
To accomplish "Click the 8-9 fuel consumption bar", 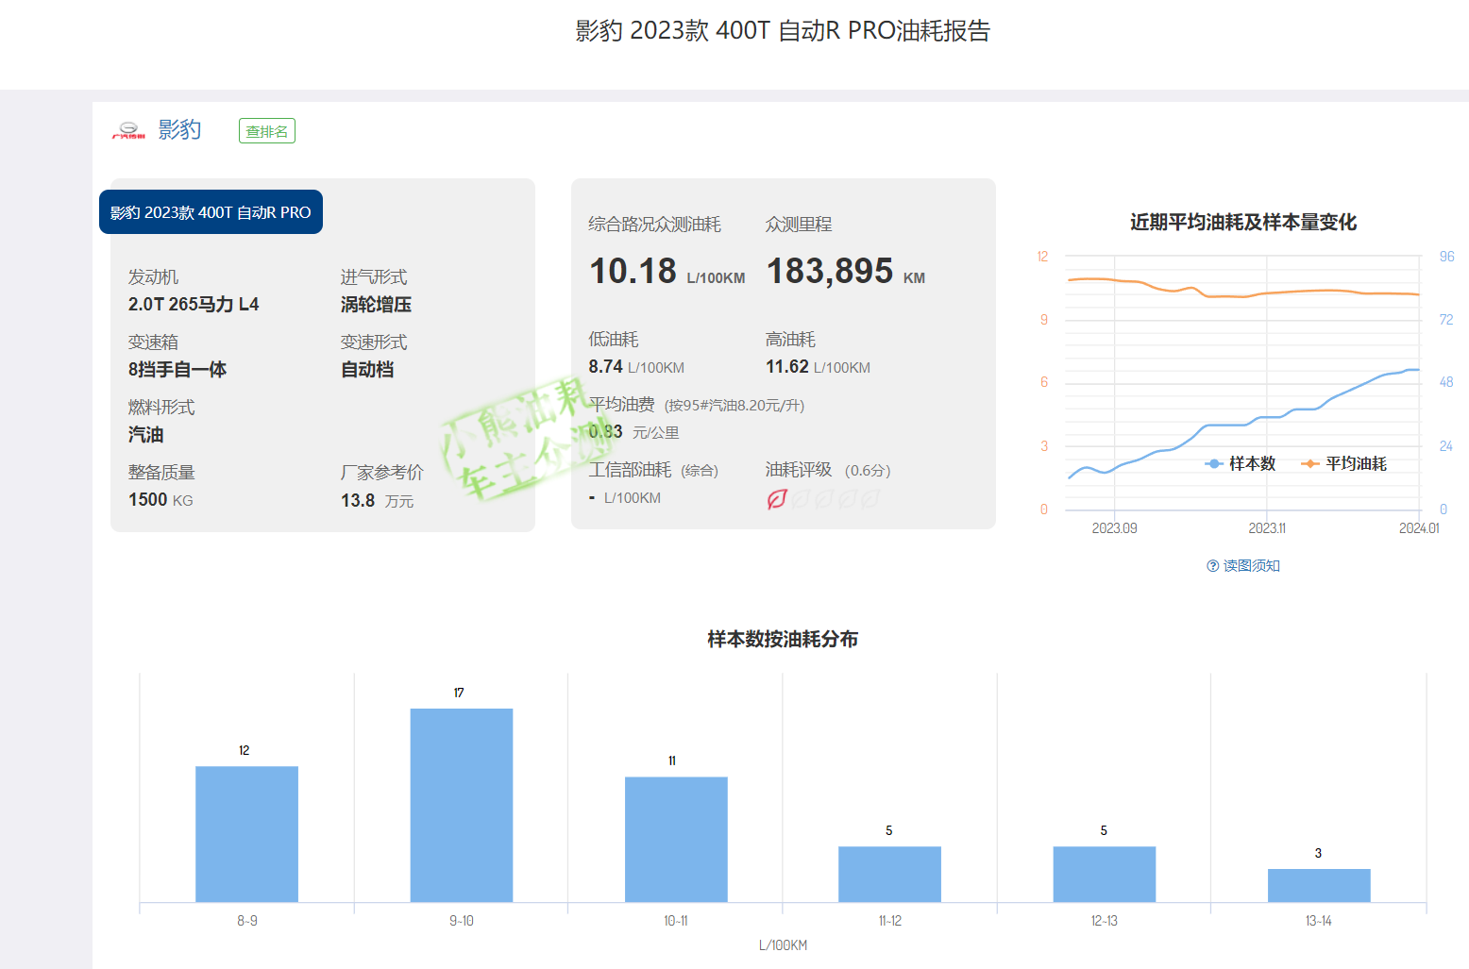I will pyautogui.click(x=246, y=833).
